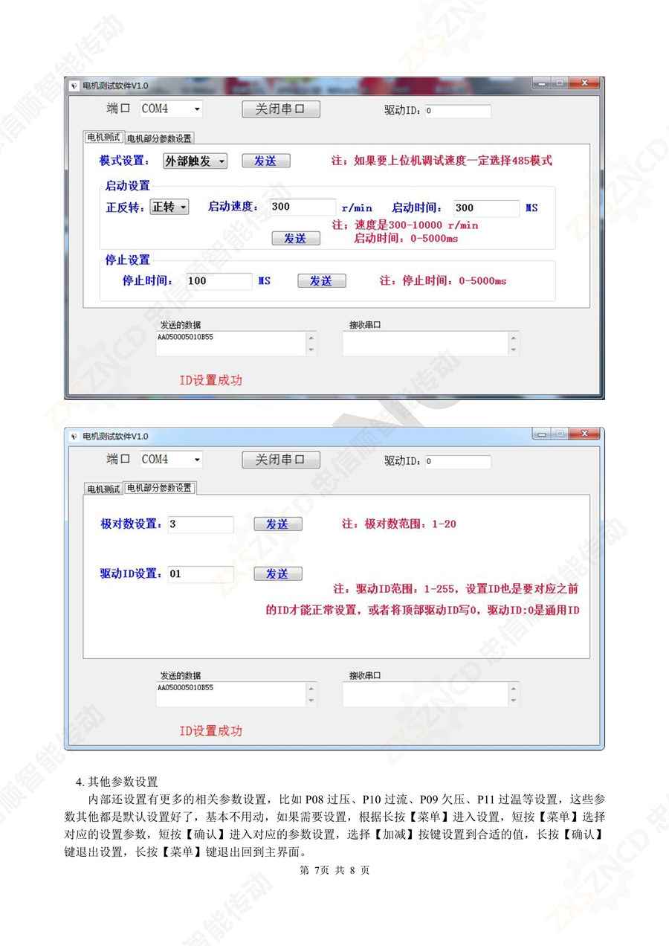Click the app icon in the 极对数设置 window title bar

pyautogui.click(x=74, y=437)
